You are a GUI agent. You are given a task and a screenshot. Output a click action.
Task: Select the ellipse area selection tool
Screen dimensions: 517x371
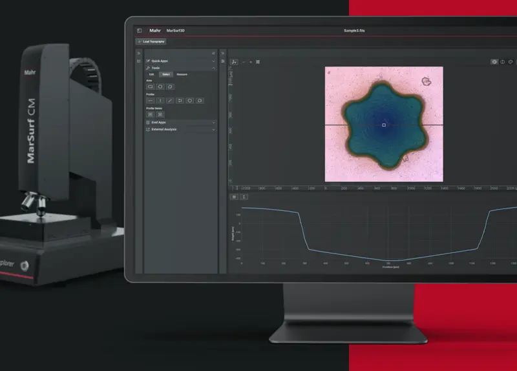point(160,86)
